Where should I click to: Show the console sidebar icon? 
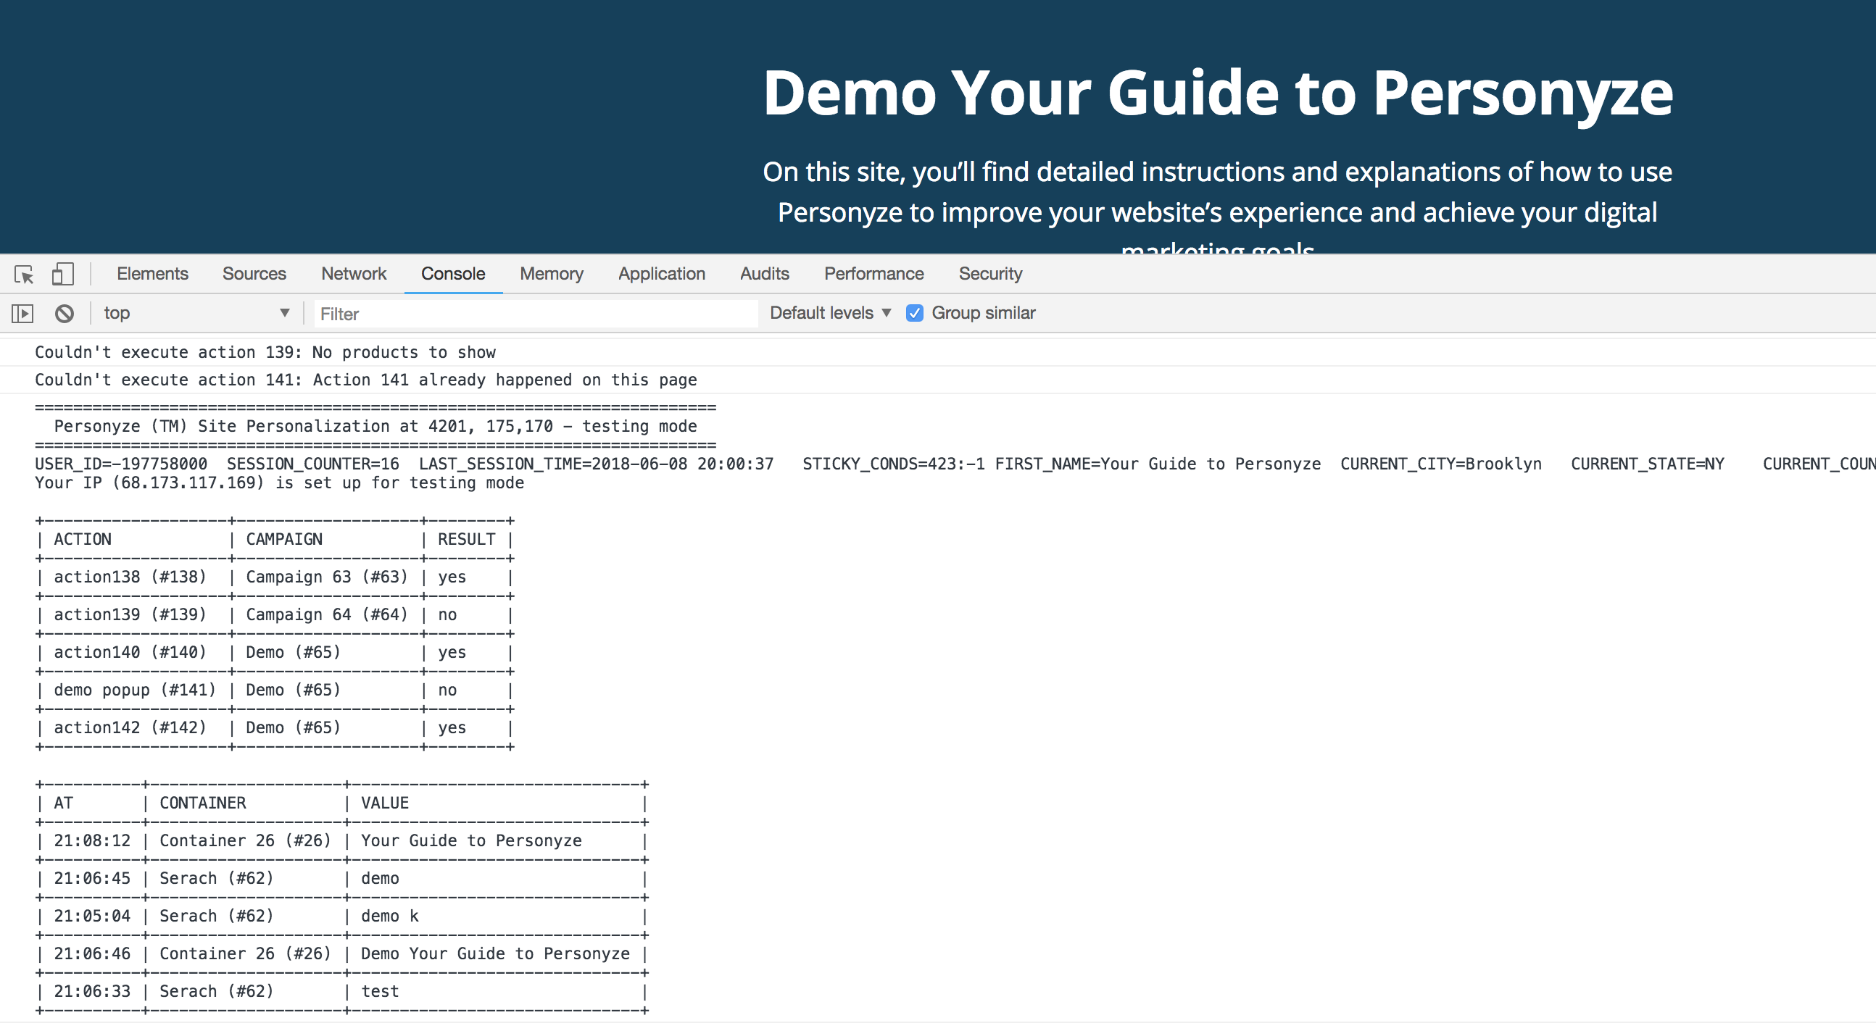tap(22, 314)
